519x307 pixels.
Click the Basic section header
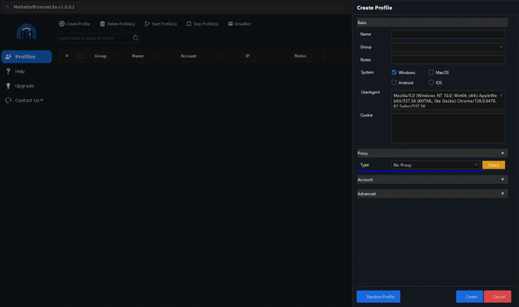pos(432,22)
